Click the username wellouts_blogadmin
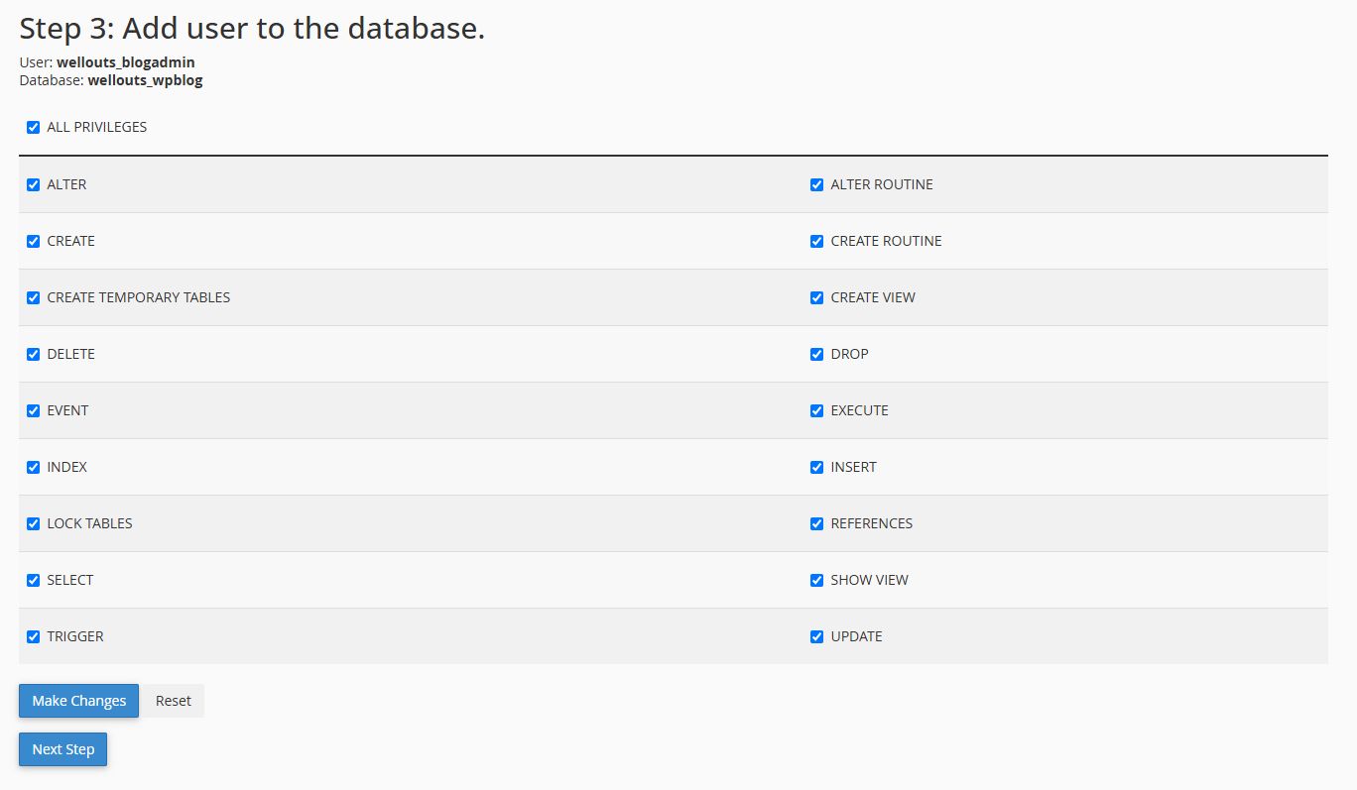This screenshot has height=790, width=1357. point(126,62)
